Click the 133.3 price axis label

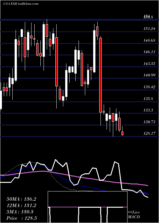148,110
